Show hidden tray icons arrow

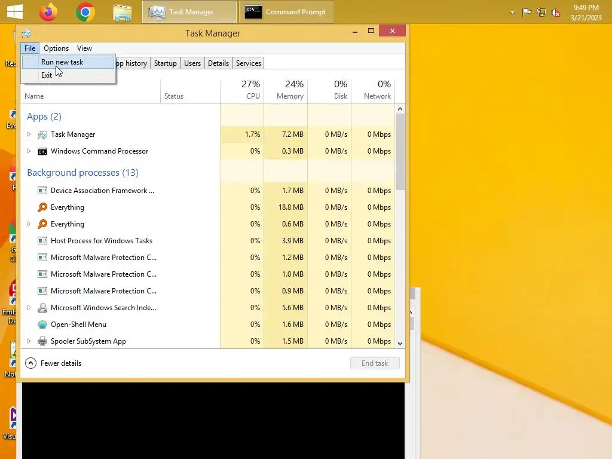click(512, 13)
